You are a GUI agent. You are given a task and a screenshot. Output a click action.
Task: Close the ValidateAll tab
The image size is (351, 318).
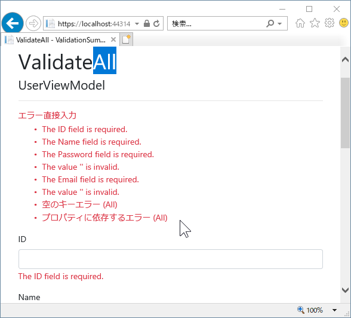point(113,39)
